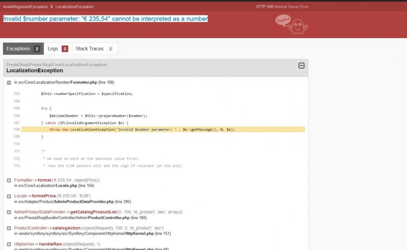Expand the AdminProductDataProvider->getCatalogProductList frame

coord(9,211)
